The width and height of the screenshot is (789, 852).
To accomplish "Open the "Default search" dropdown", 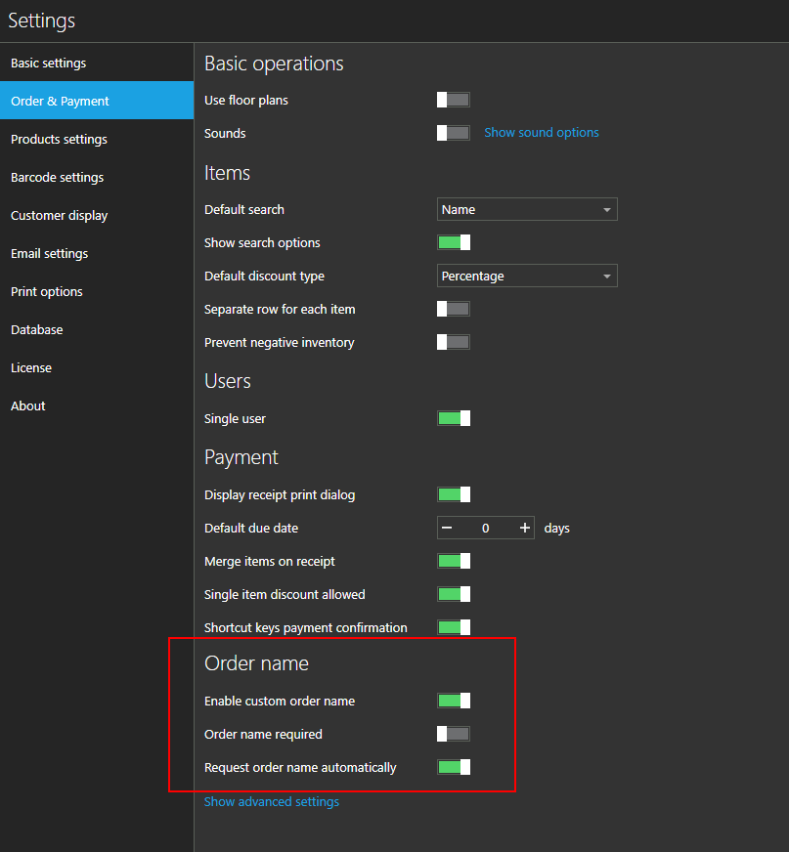I will 526,208.
